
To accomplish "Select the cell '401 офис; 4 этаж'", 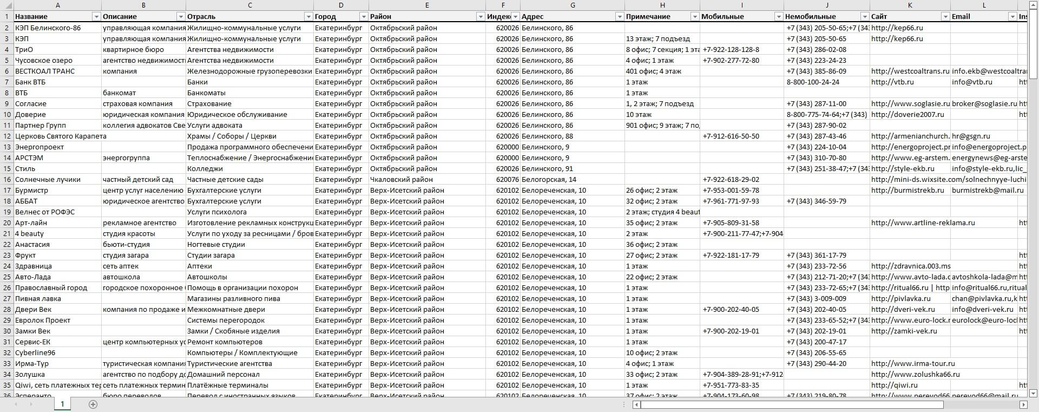I will pyautogui.click(x=662, y=71).
